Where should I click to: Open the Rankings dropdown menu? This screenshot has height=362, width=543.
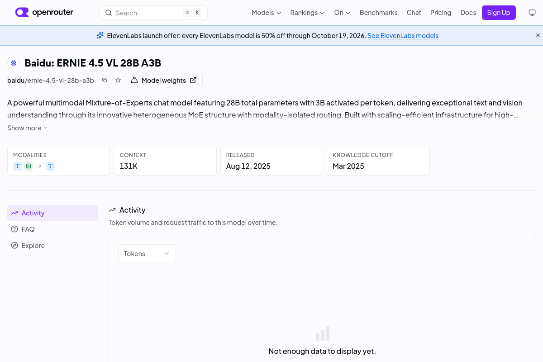pos(307,13)
